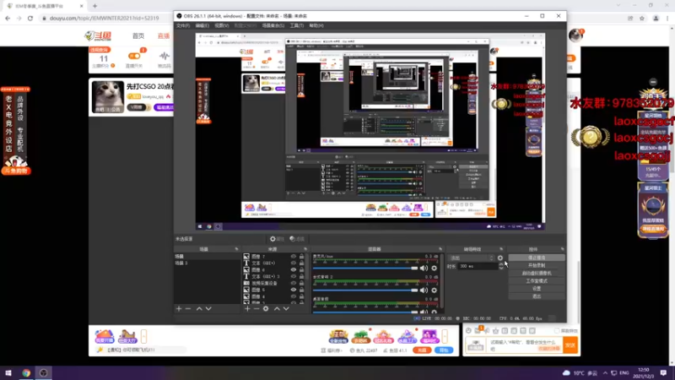This screenshot has width=675, height=380.
Task: Expand the right Douyu gift bar arrow
Action: pos(445,335)
